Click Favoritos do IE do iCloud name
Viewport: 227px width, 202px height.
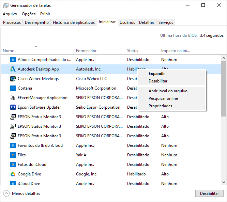click(x=40, y=145)
